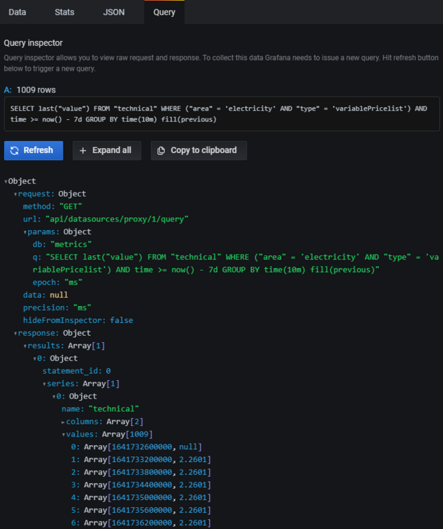443x529 pixels.
Task: Click the precision: "ms" line
Action: [x=57, y=308]
